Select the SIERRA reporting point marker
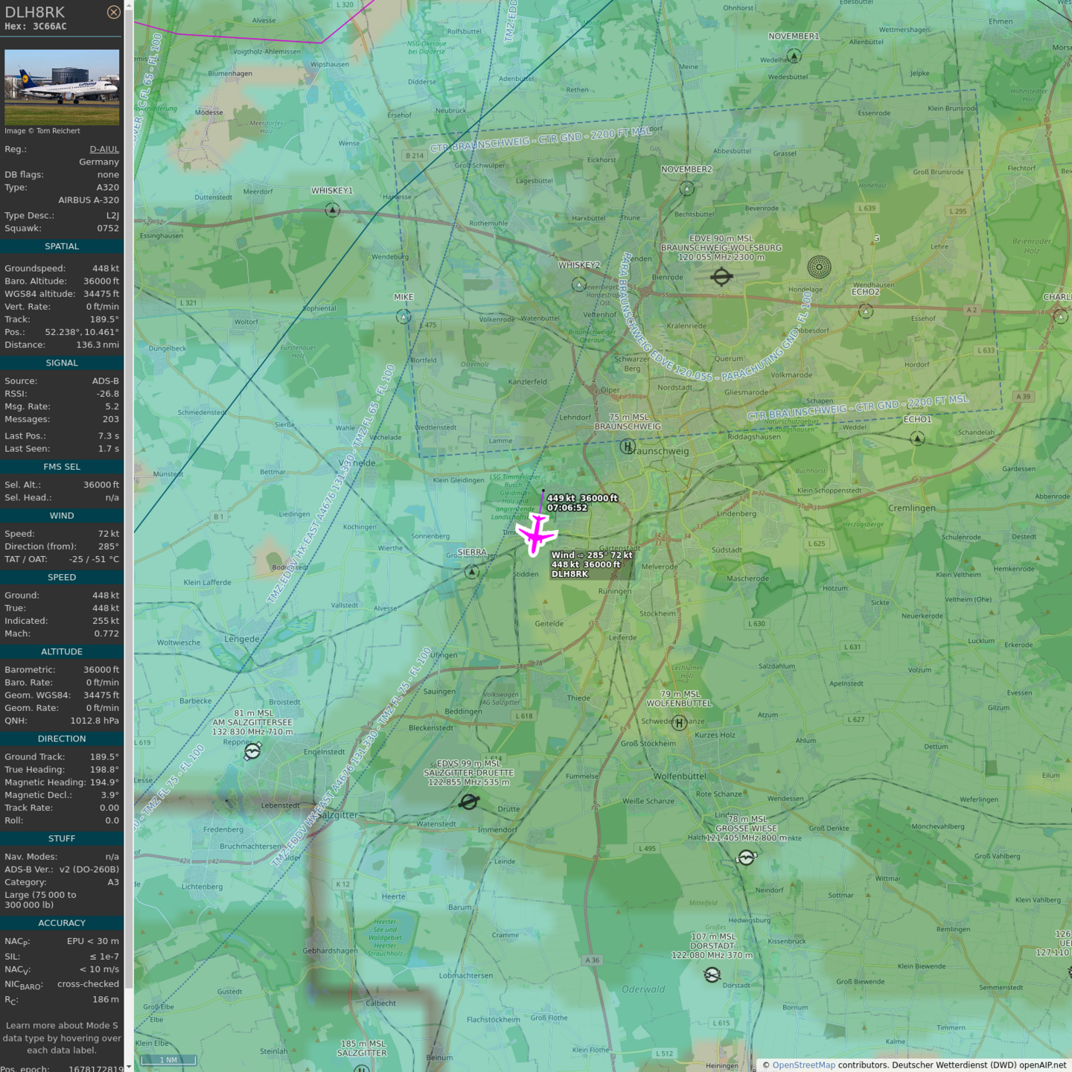Image resolution: width=1072 pixels, height=1072 pixels. [x=472, y=572]
